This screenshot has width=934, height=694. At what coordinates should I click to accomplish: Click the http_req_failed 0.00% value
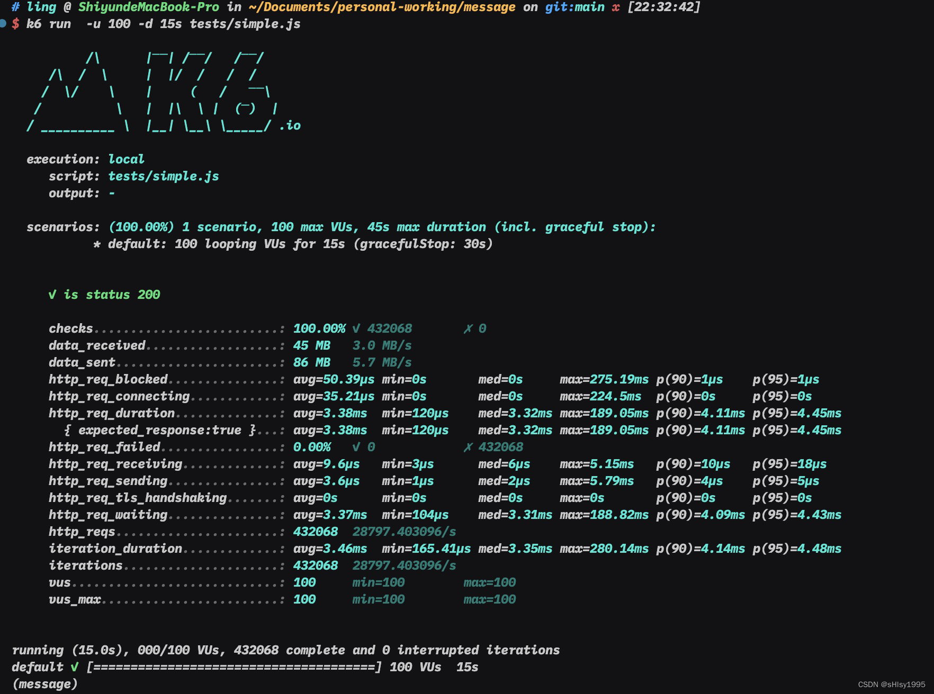pyautogui.click(x=312, y=447)
